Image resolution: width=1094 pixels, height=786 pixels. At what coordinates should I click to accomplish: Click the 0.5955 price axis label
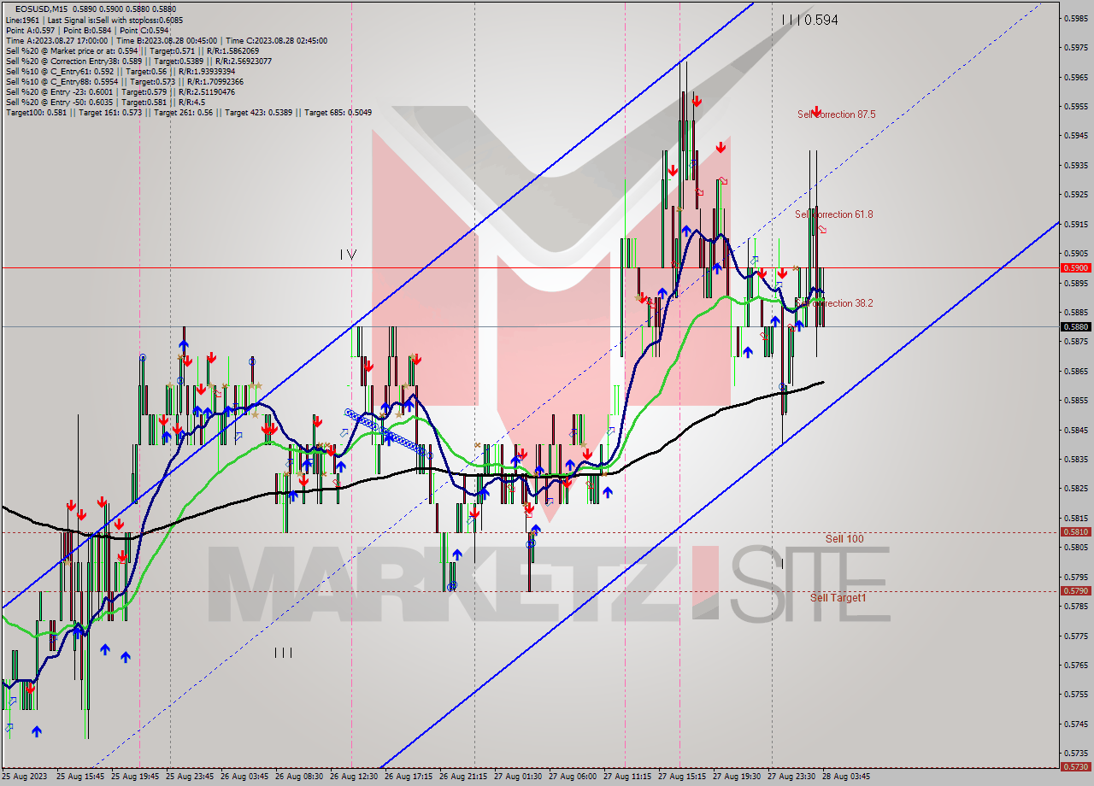(x=1075, y=107)
